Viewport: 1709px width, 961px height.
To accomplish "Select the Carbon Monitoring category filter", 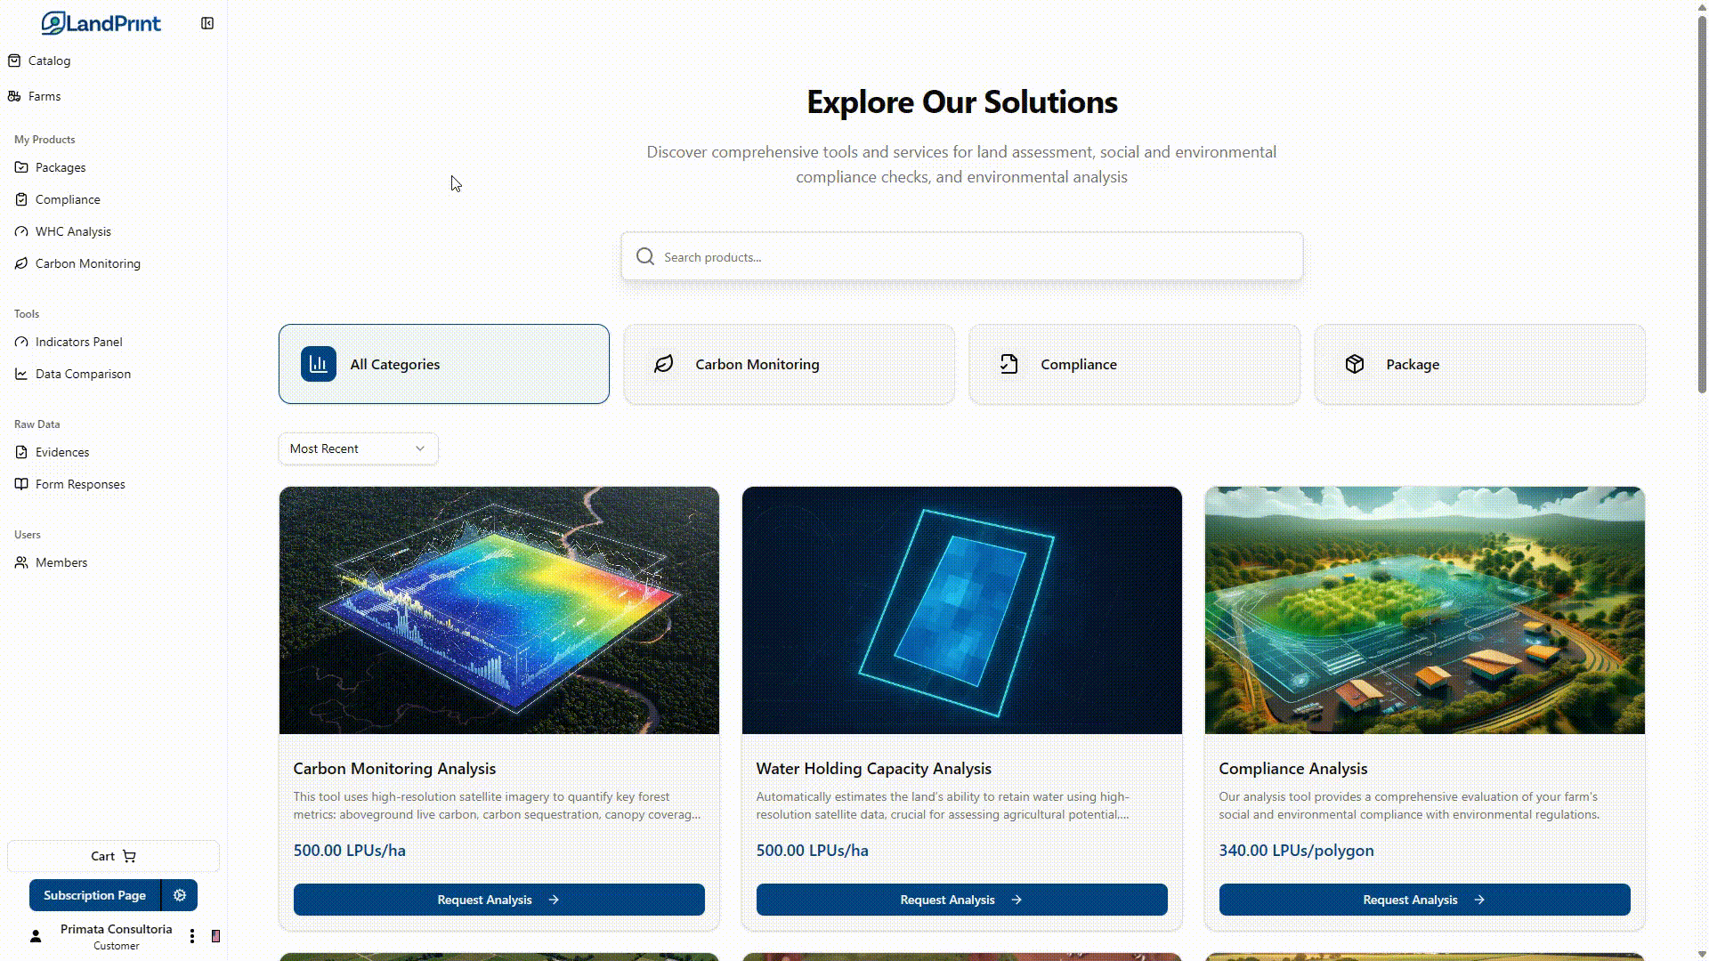I will pyautogui.click(x=789, y=364).
